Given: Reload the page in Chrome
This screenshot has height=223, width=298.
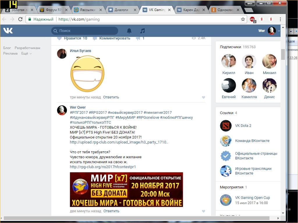Looking at the screenshot, I should [x=20, y=19].
